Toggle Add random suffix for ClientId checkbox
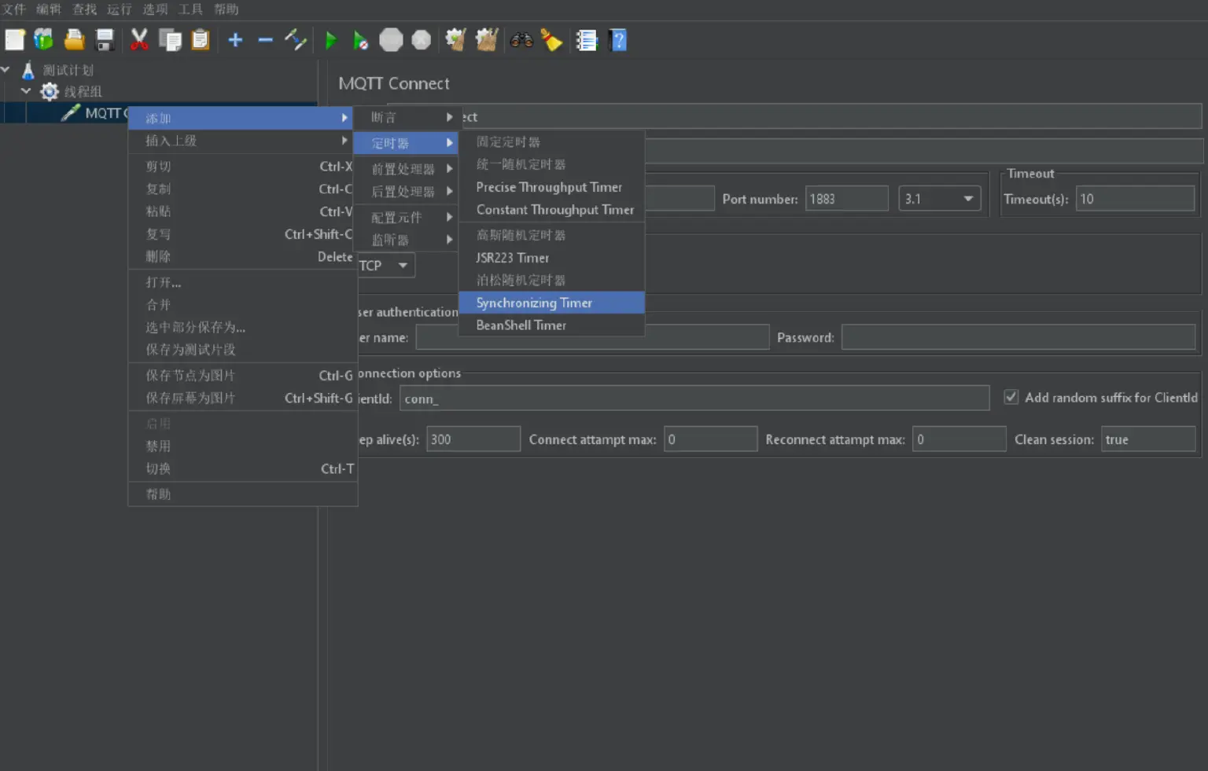The image size is (1208, 771). pos(1011,398)
